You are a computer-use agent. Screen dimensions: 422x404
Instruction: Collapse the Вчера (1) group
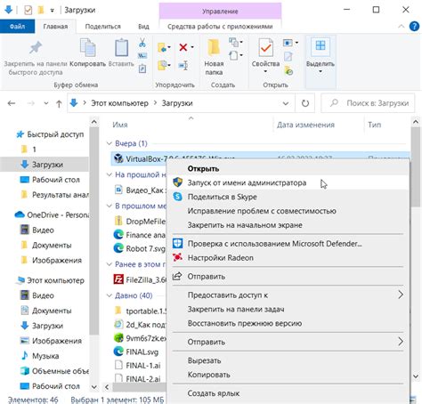pyautogui.click(x=109, y=143)
